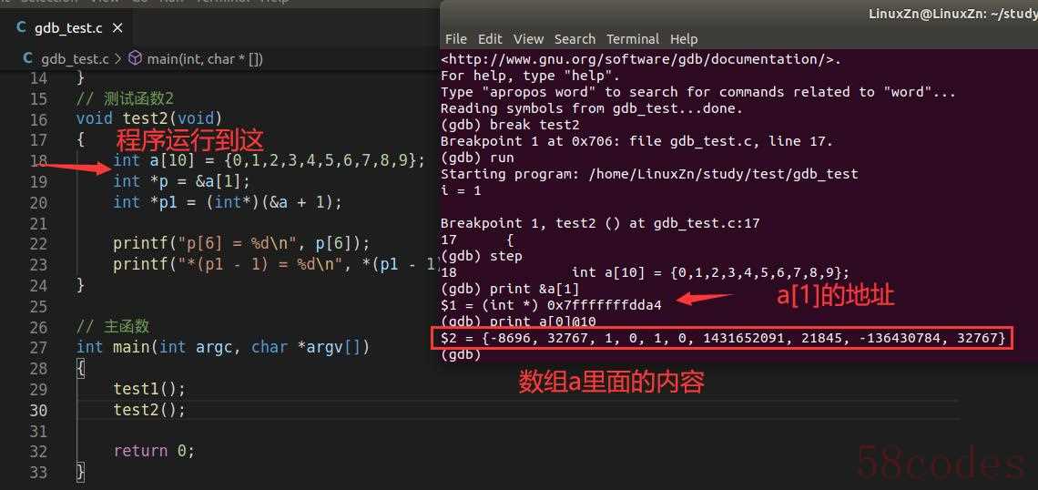Open the terminal File menu

pyautogui.click(x=455, y=39)
